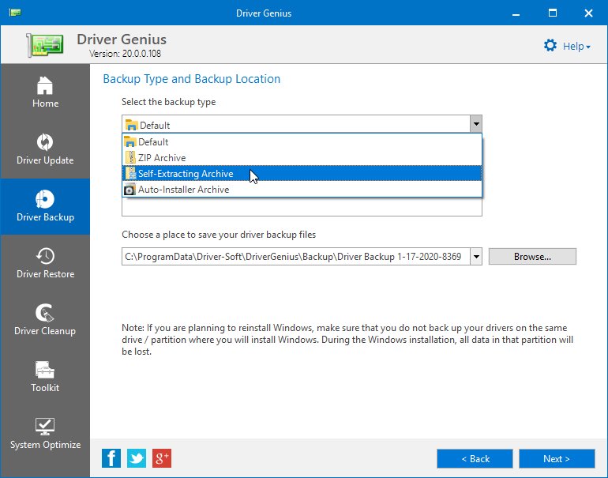The width and height of the screenshot is (608, 478).
Task: Go back with the Back button
Action: [x=475, y=458]
